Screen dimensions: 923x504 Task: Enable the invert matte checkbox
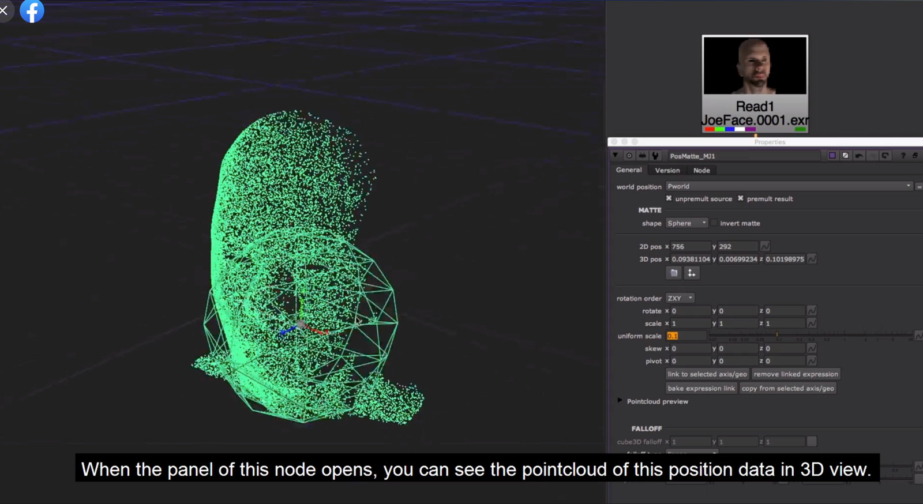click(714, 223)
